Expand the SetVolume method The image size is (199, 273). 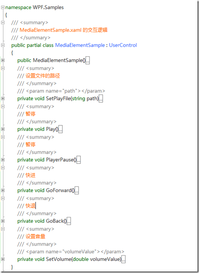3,259
